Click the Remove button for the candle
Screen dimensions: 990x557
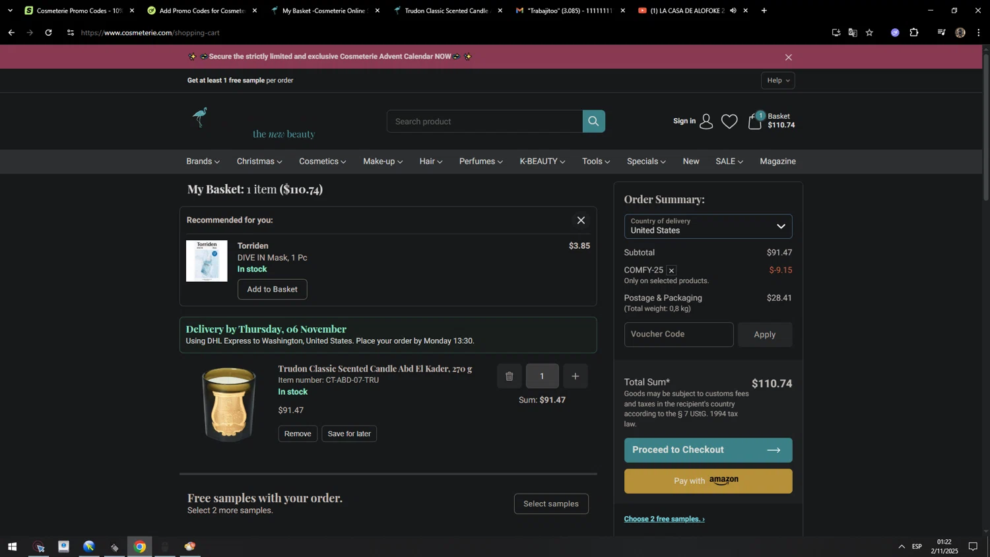coord(298,434)
